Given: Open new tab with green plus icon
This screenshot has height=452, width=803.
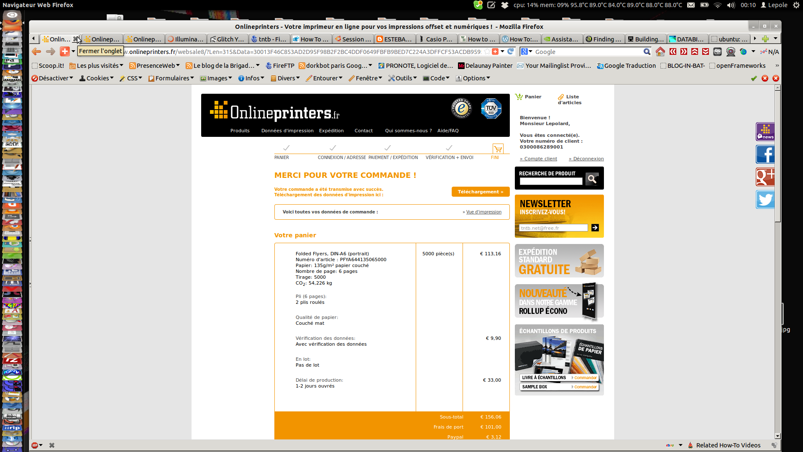Looking at the screenshot, I should (765, 39).
